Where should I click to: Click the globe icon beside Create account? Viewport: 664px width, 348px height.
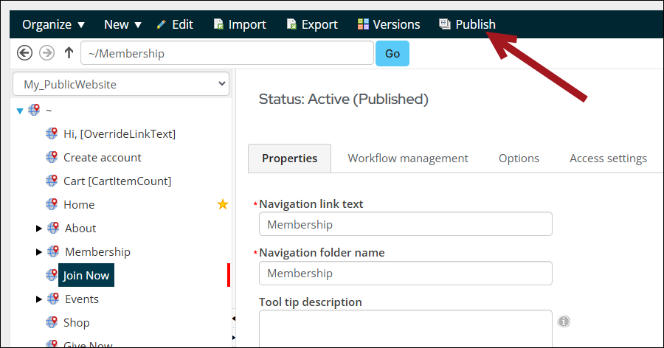[x=52, y=157]
